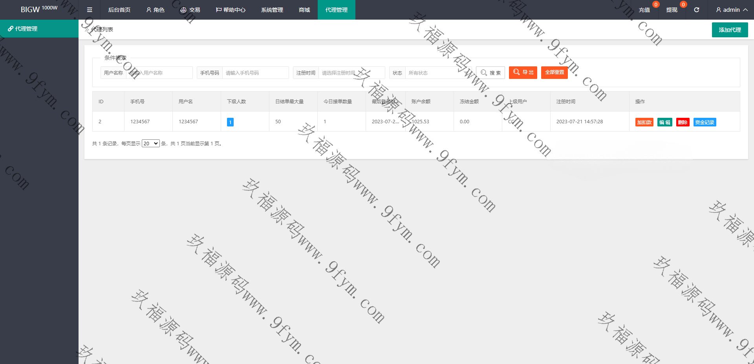Open the 帮助中心 menu
Image resolution: width=754 pixels, height=364 pixels.
click(231, 10)
